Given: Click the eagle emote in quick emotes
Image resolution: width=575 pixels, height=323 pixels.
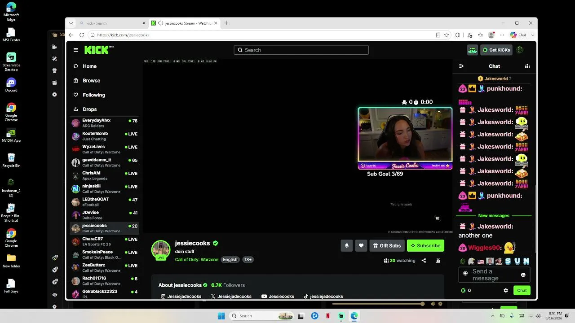Looking at the screenshot, I should (x=472, y=261).
